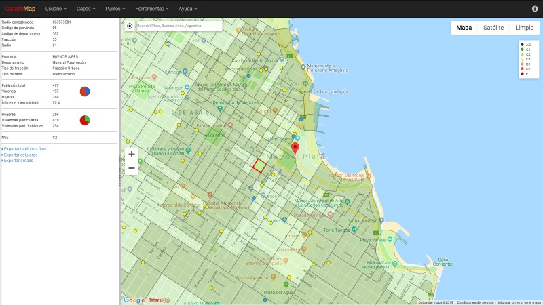Click the Casino Central marker icon
The image size is (543, 305).
coord(297,138)
